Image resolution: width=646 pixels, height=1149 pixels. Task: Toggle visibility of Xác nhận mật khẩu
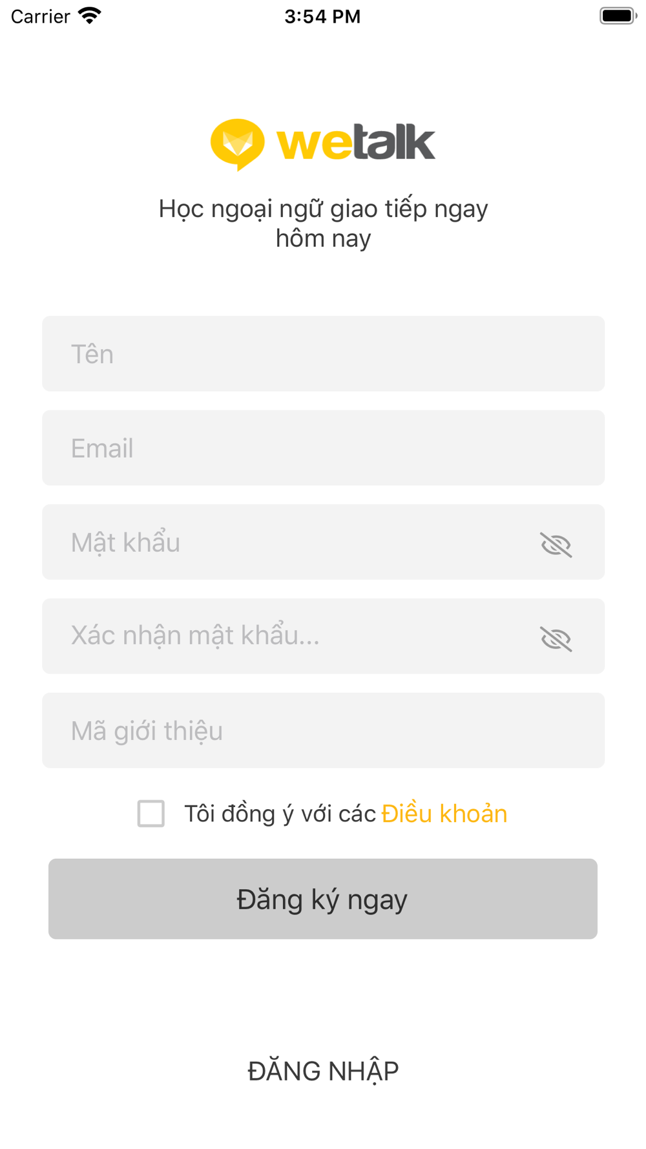pos(556,638)
